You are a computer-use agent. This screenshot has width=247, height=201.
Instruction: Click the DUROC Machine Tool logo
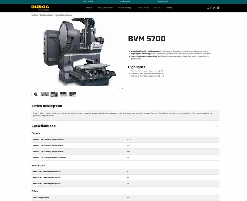click(40, 8)
